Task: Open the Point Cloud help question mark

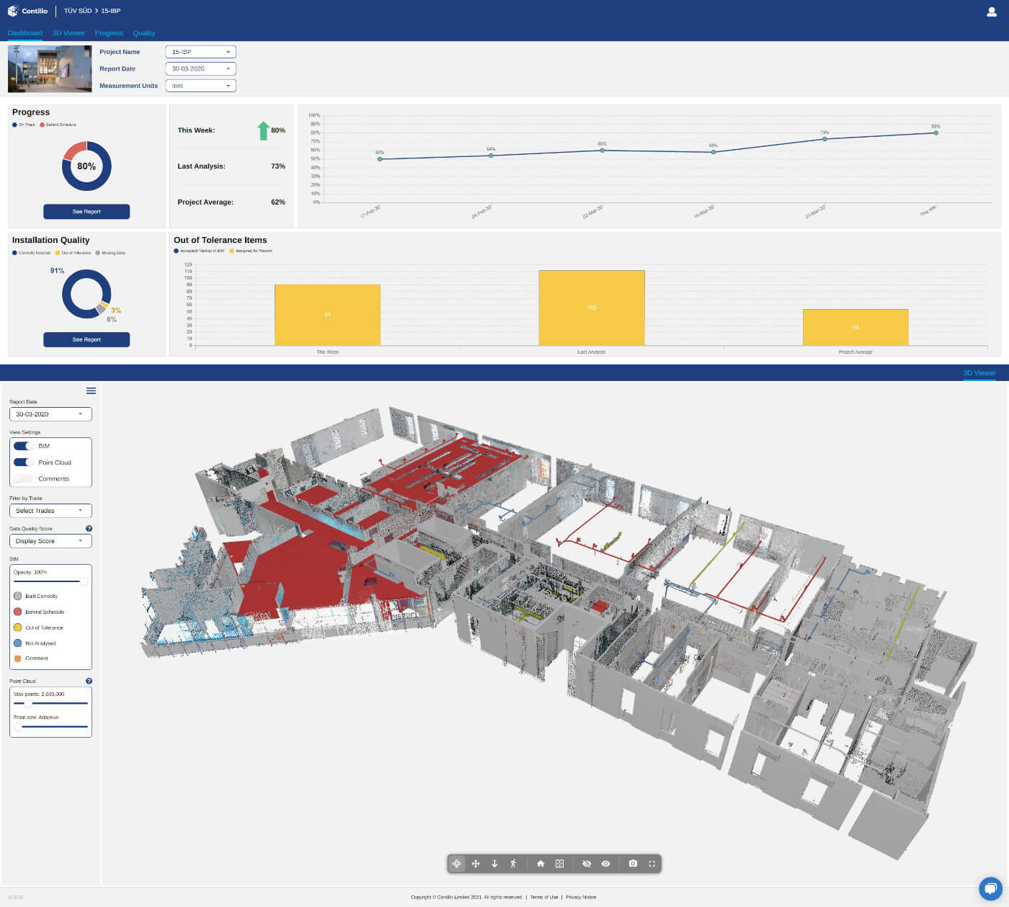Action: (89, 681)
